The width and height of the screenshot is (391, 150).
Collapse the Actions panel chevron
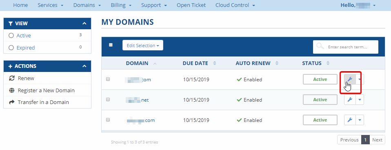point(84,66)
